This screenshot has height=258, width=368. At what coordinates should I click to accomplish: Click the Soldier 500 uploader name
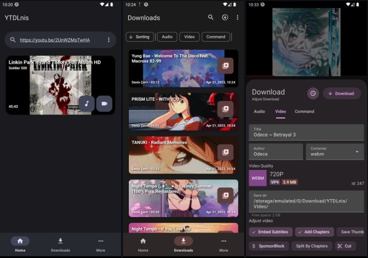tap(18, 68)
